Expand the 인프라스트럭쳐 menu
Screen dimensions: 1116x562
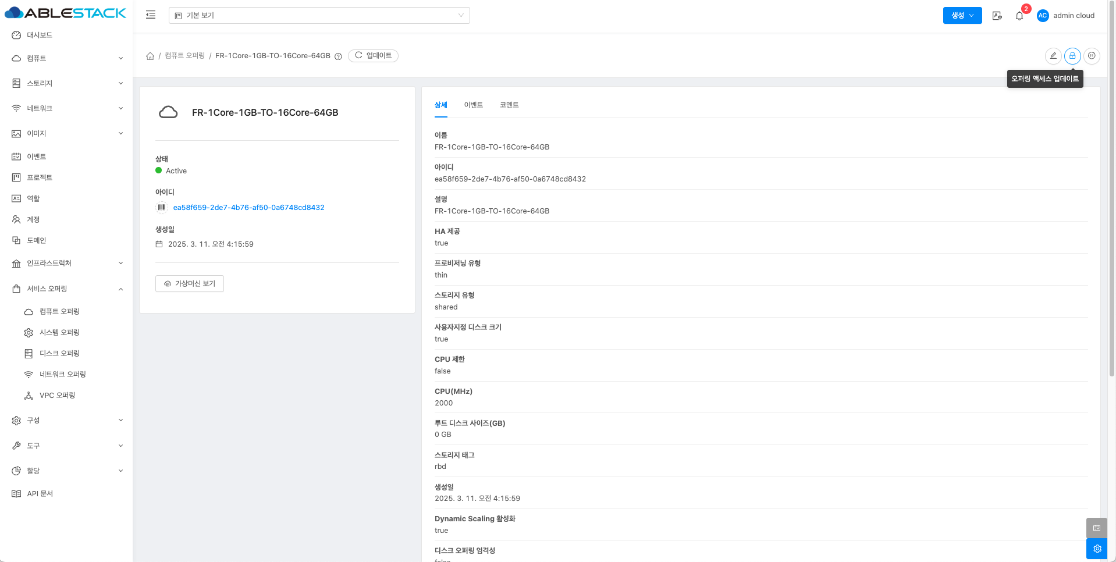67,263
